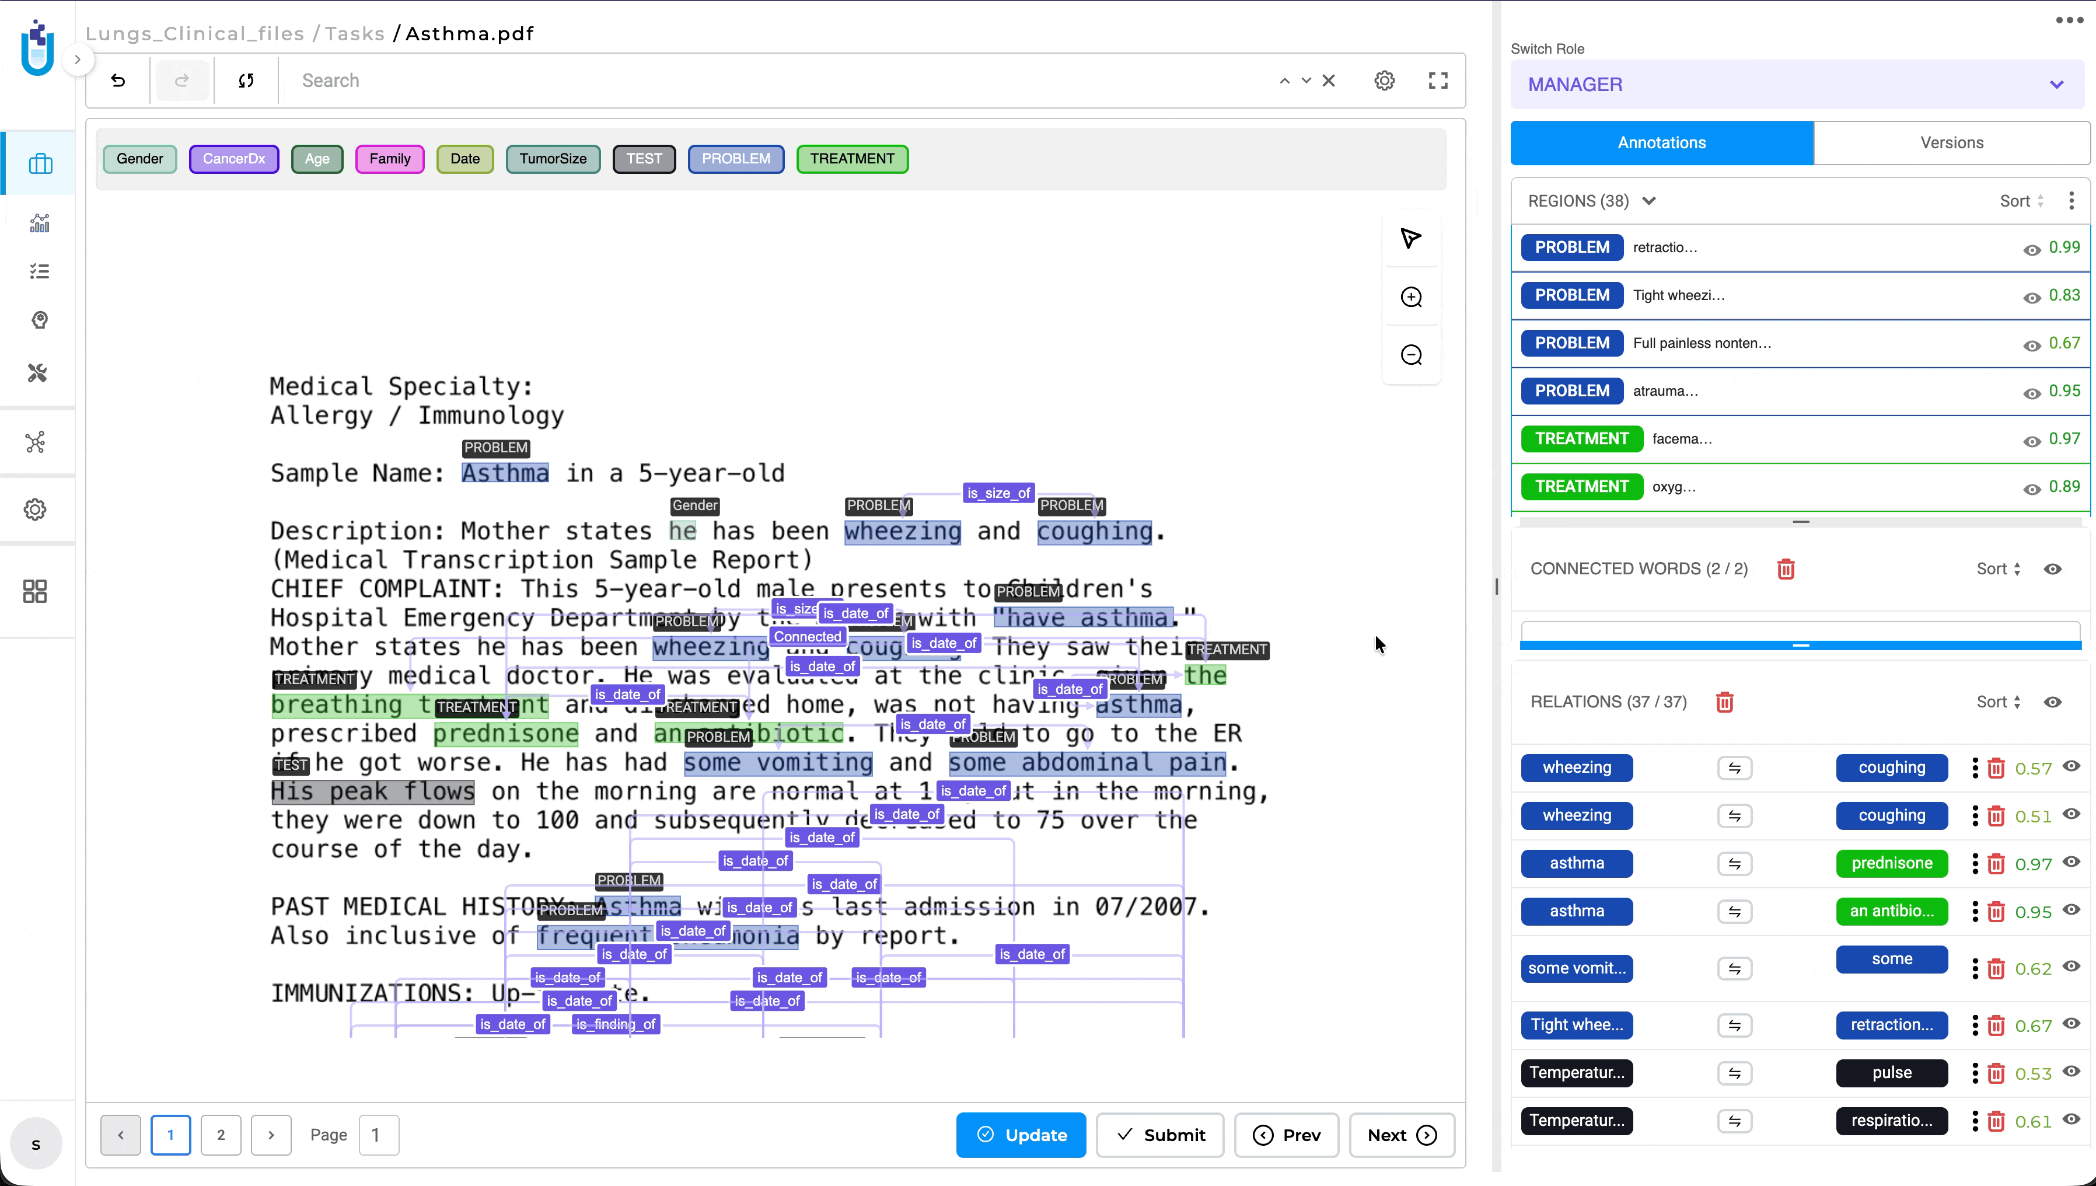Hide the facema… TREATMENT region
2096x1186 pixels.
2032,441
